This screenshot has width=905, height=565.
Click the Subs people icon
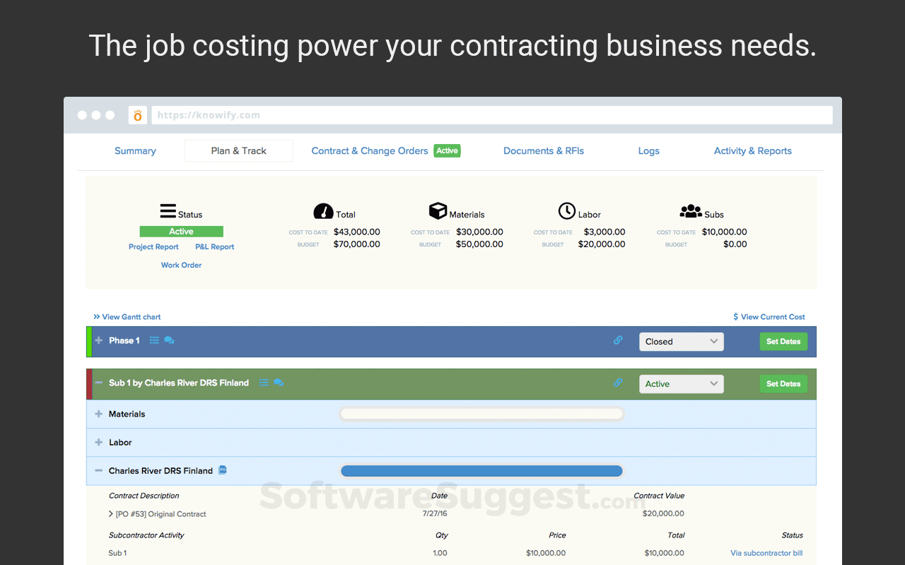pos(691,210)
